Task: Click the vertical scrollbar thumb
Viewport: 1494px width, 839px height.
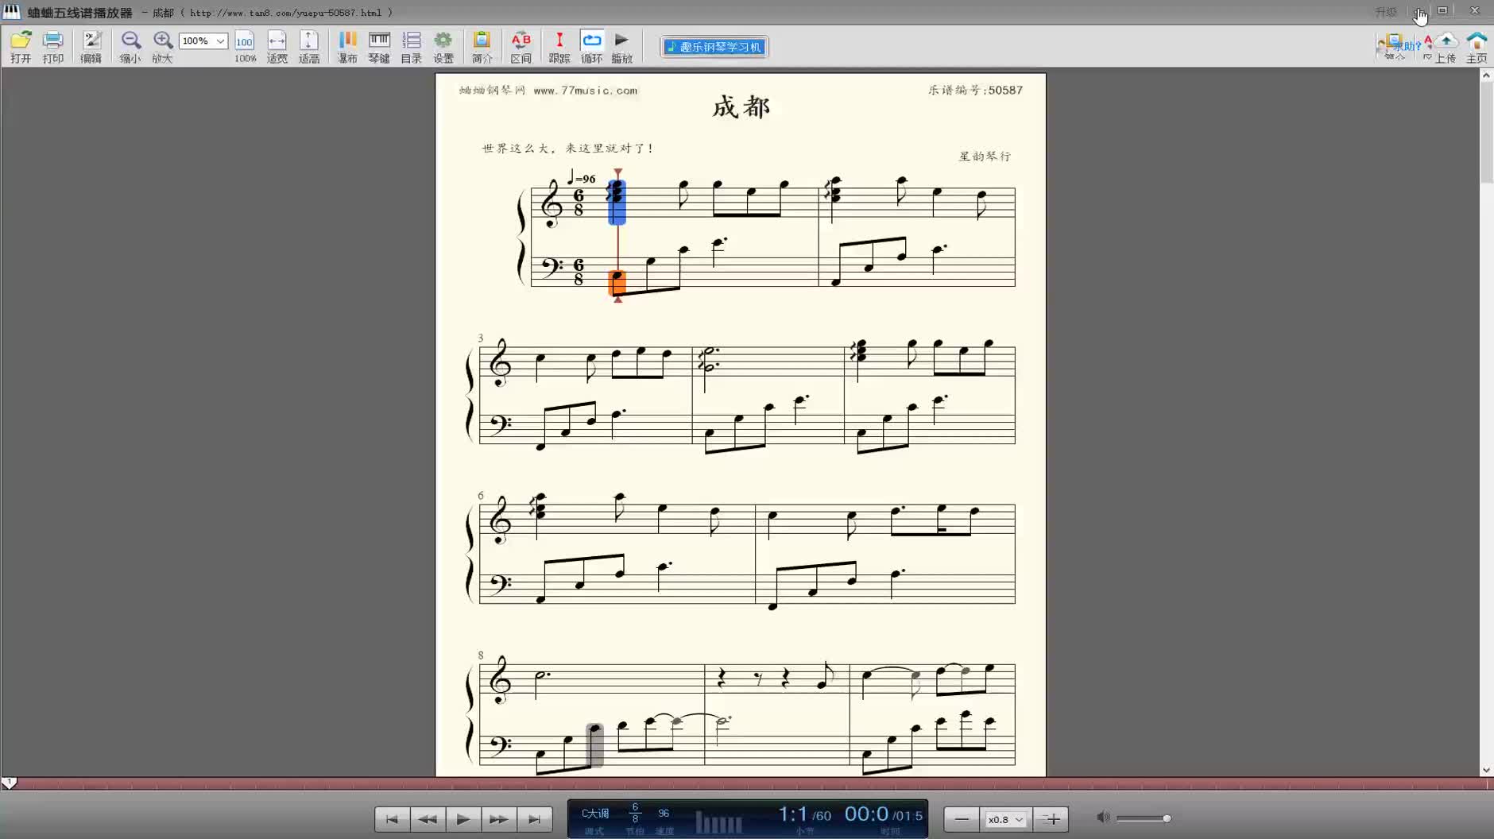Action: (x=1486, y=133)
